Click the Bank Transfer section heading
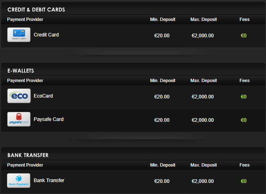 click(x=28, y=155)
